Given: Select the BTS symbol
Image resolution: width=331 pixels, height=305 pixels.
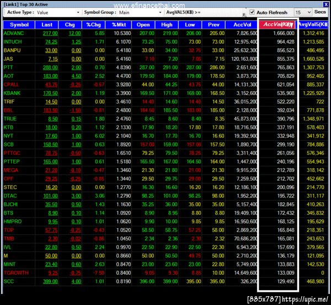Looking at the screenshot, I should 8,213.
